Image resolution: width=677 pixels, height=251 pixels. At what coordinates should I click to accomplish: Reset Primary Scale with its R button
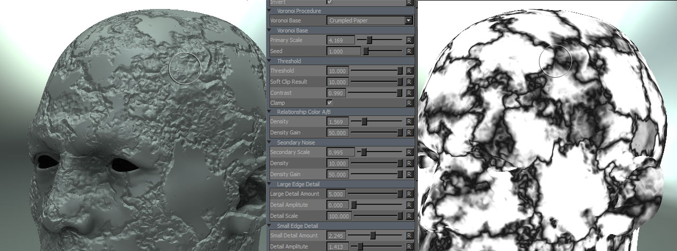point(409,40)
